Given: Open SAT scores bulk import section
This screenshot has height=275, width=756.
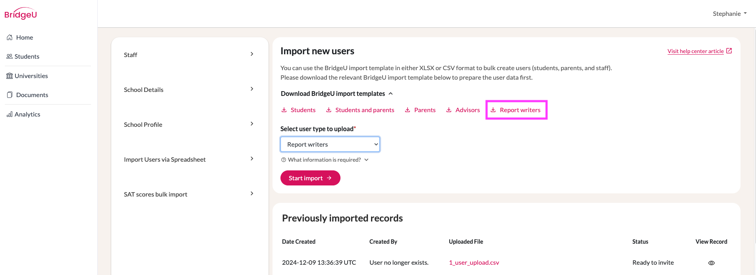Looking at the screenshot, I should tap(190, 194).
